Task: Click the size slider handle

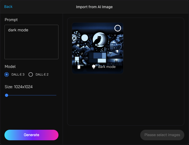Action: point(7,95)
